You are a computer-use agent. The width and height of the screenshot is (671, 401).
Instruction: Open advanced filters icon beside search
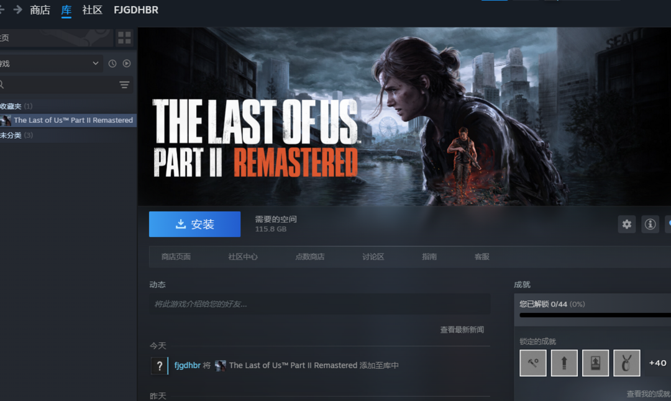(x=124, y=84)
